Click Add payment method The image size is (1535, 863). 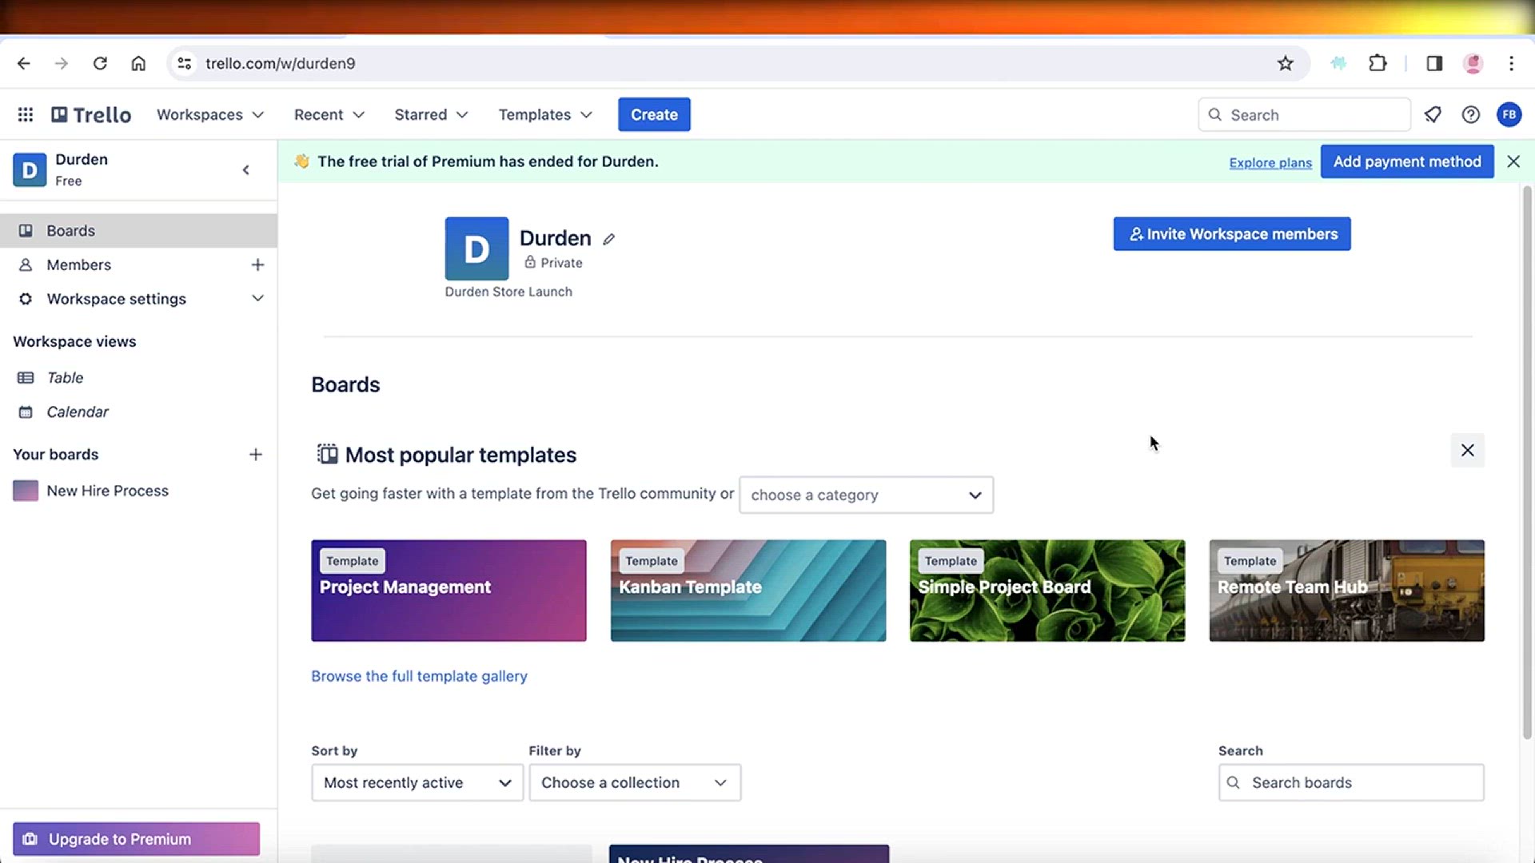click(1407, 161)
